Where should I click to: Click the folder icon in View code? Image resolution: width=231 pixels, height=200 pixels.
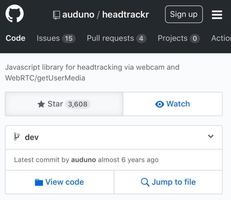tap(39, 182)
